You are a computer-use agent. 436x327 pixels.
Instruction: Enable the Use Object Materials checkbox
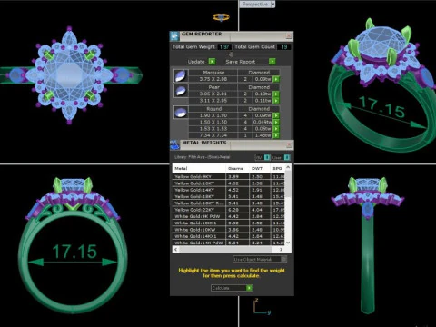pyautogui.click(x=283, y=259)
